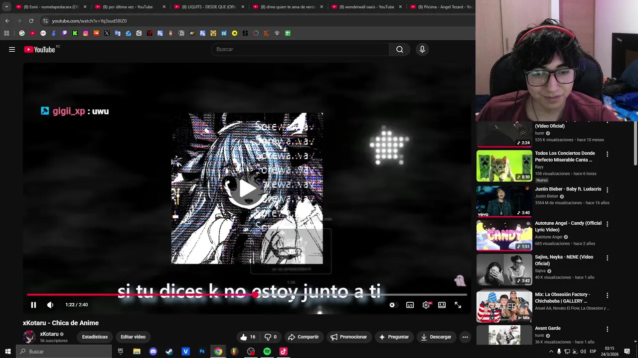Open xKotaru channel avatar

29,337
